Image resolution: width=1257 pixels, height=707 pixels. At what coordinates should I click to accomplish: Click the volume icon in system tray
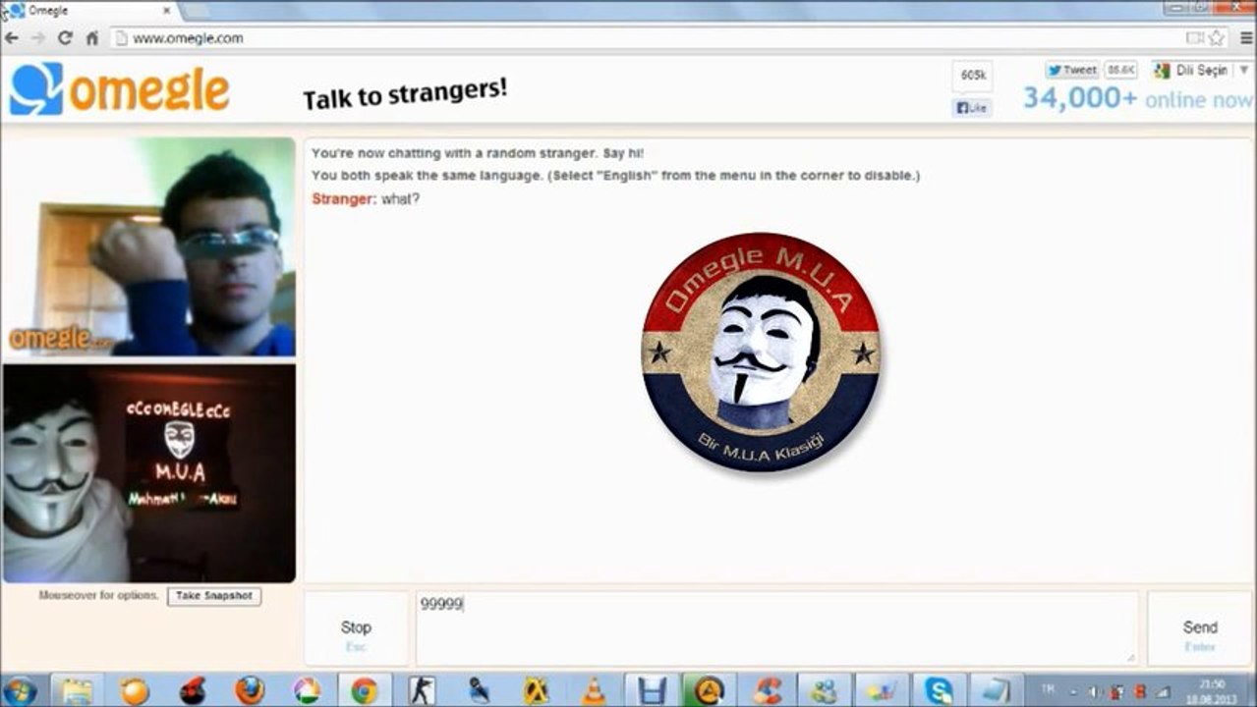[x=1096, y=692]
